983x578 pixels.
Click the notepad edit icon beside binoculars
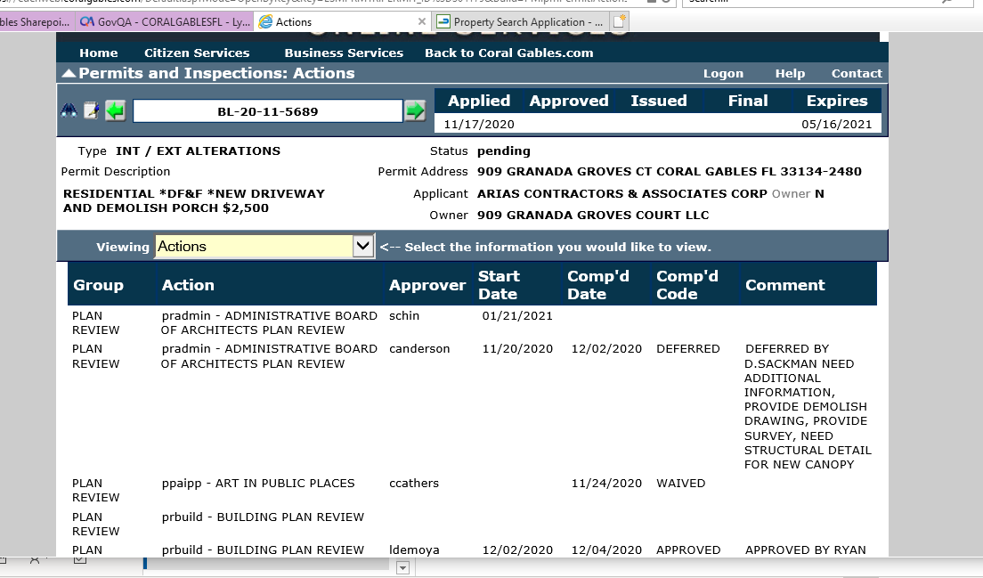click(92, 110)
